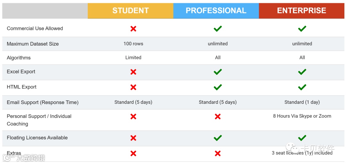
Task: Click Student Excel Export red X
Action: (x=133, y=72)
